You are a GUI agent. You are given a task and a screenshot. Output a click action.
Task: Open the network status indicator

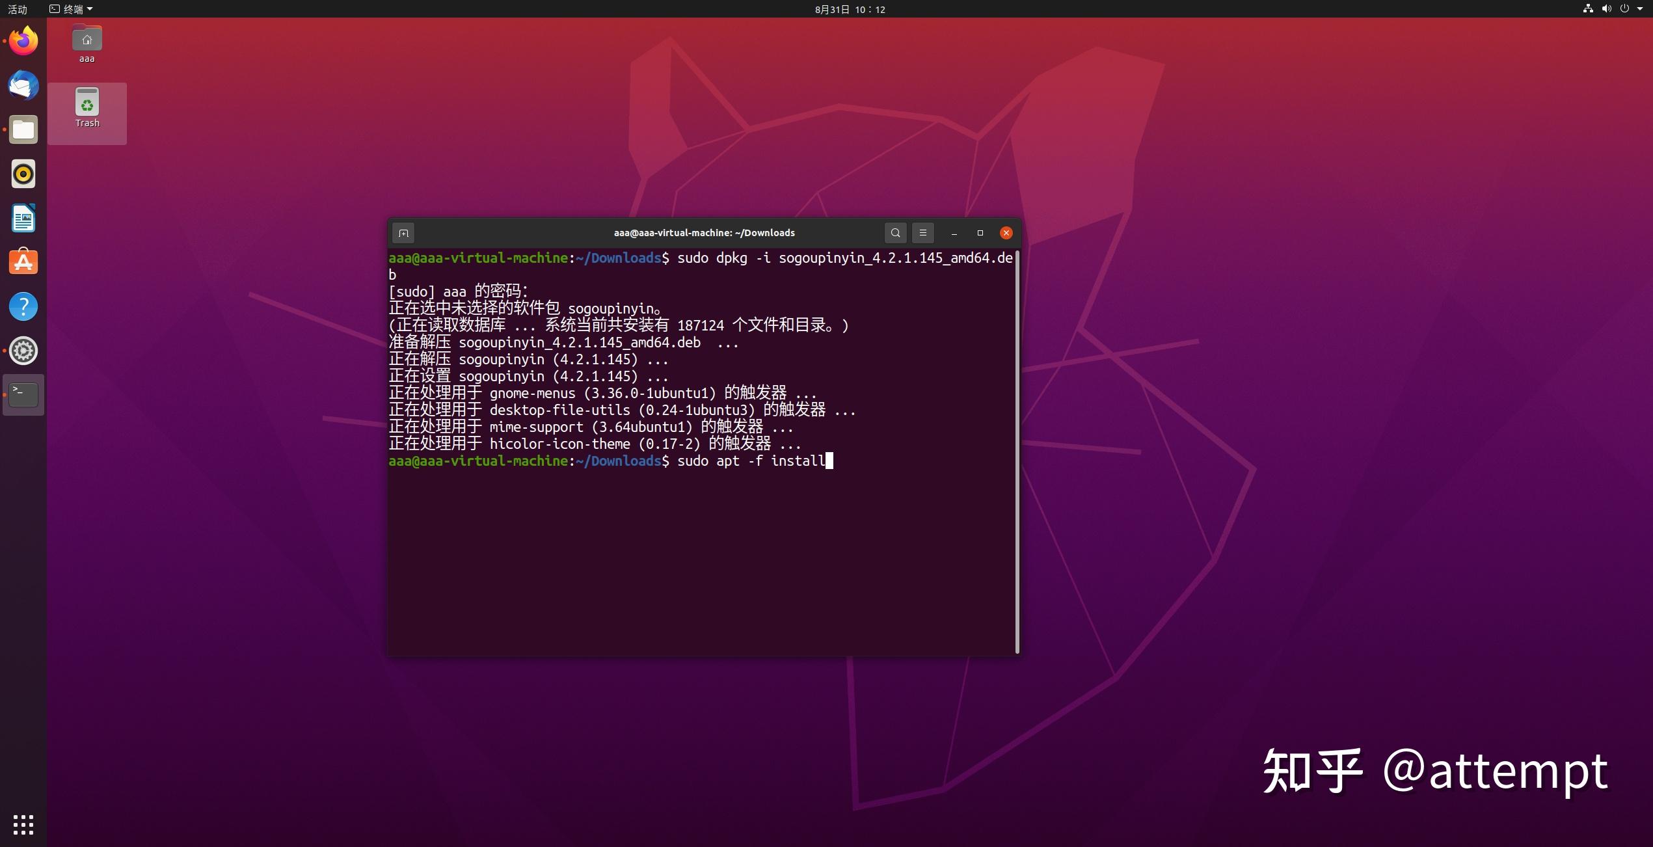[x=1588, y=8]
